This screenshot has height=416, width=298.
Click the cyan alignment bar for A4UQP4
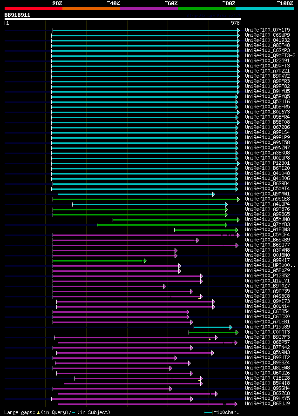pos(150,205)
